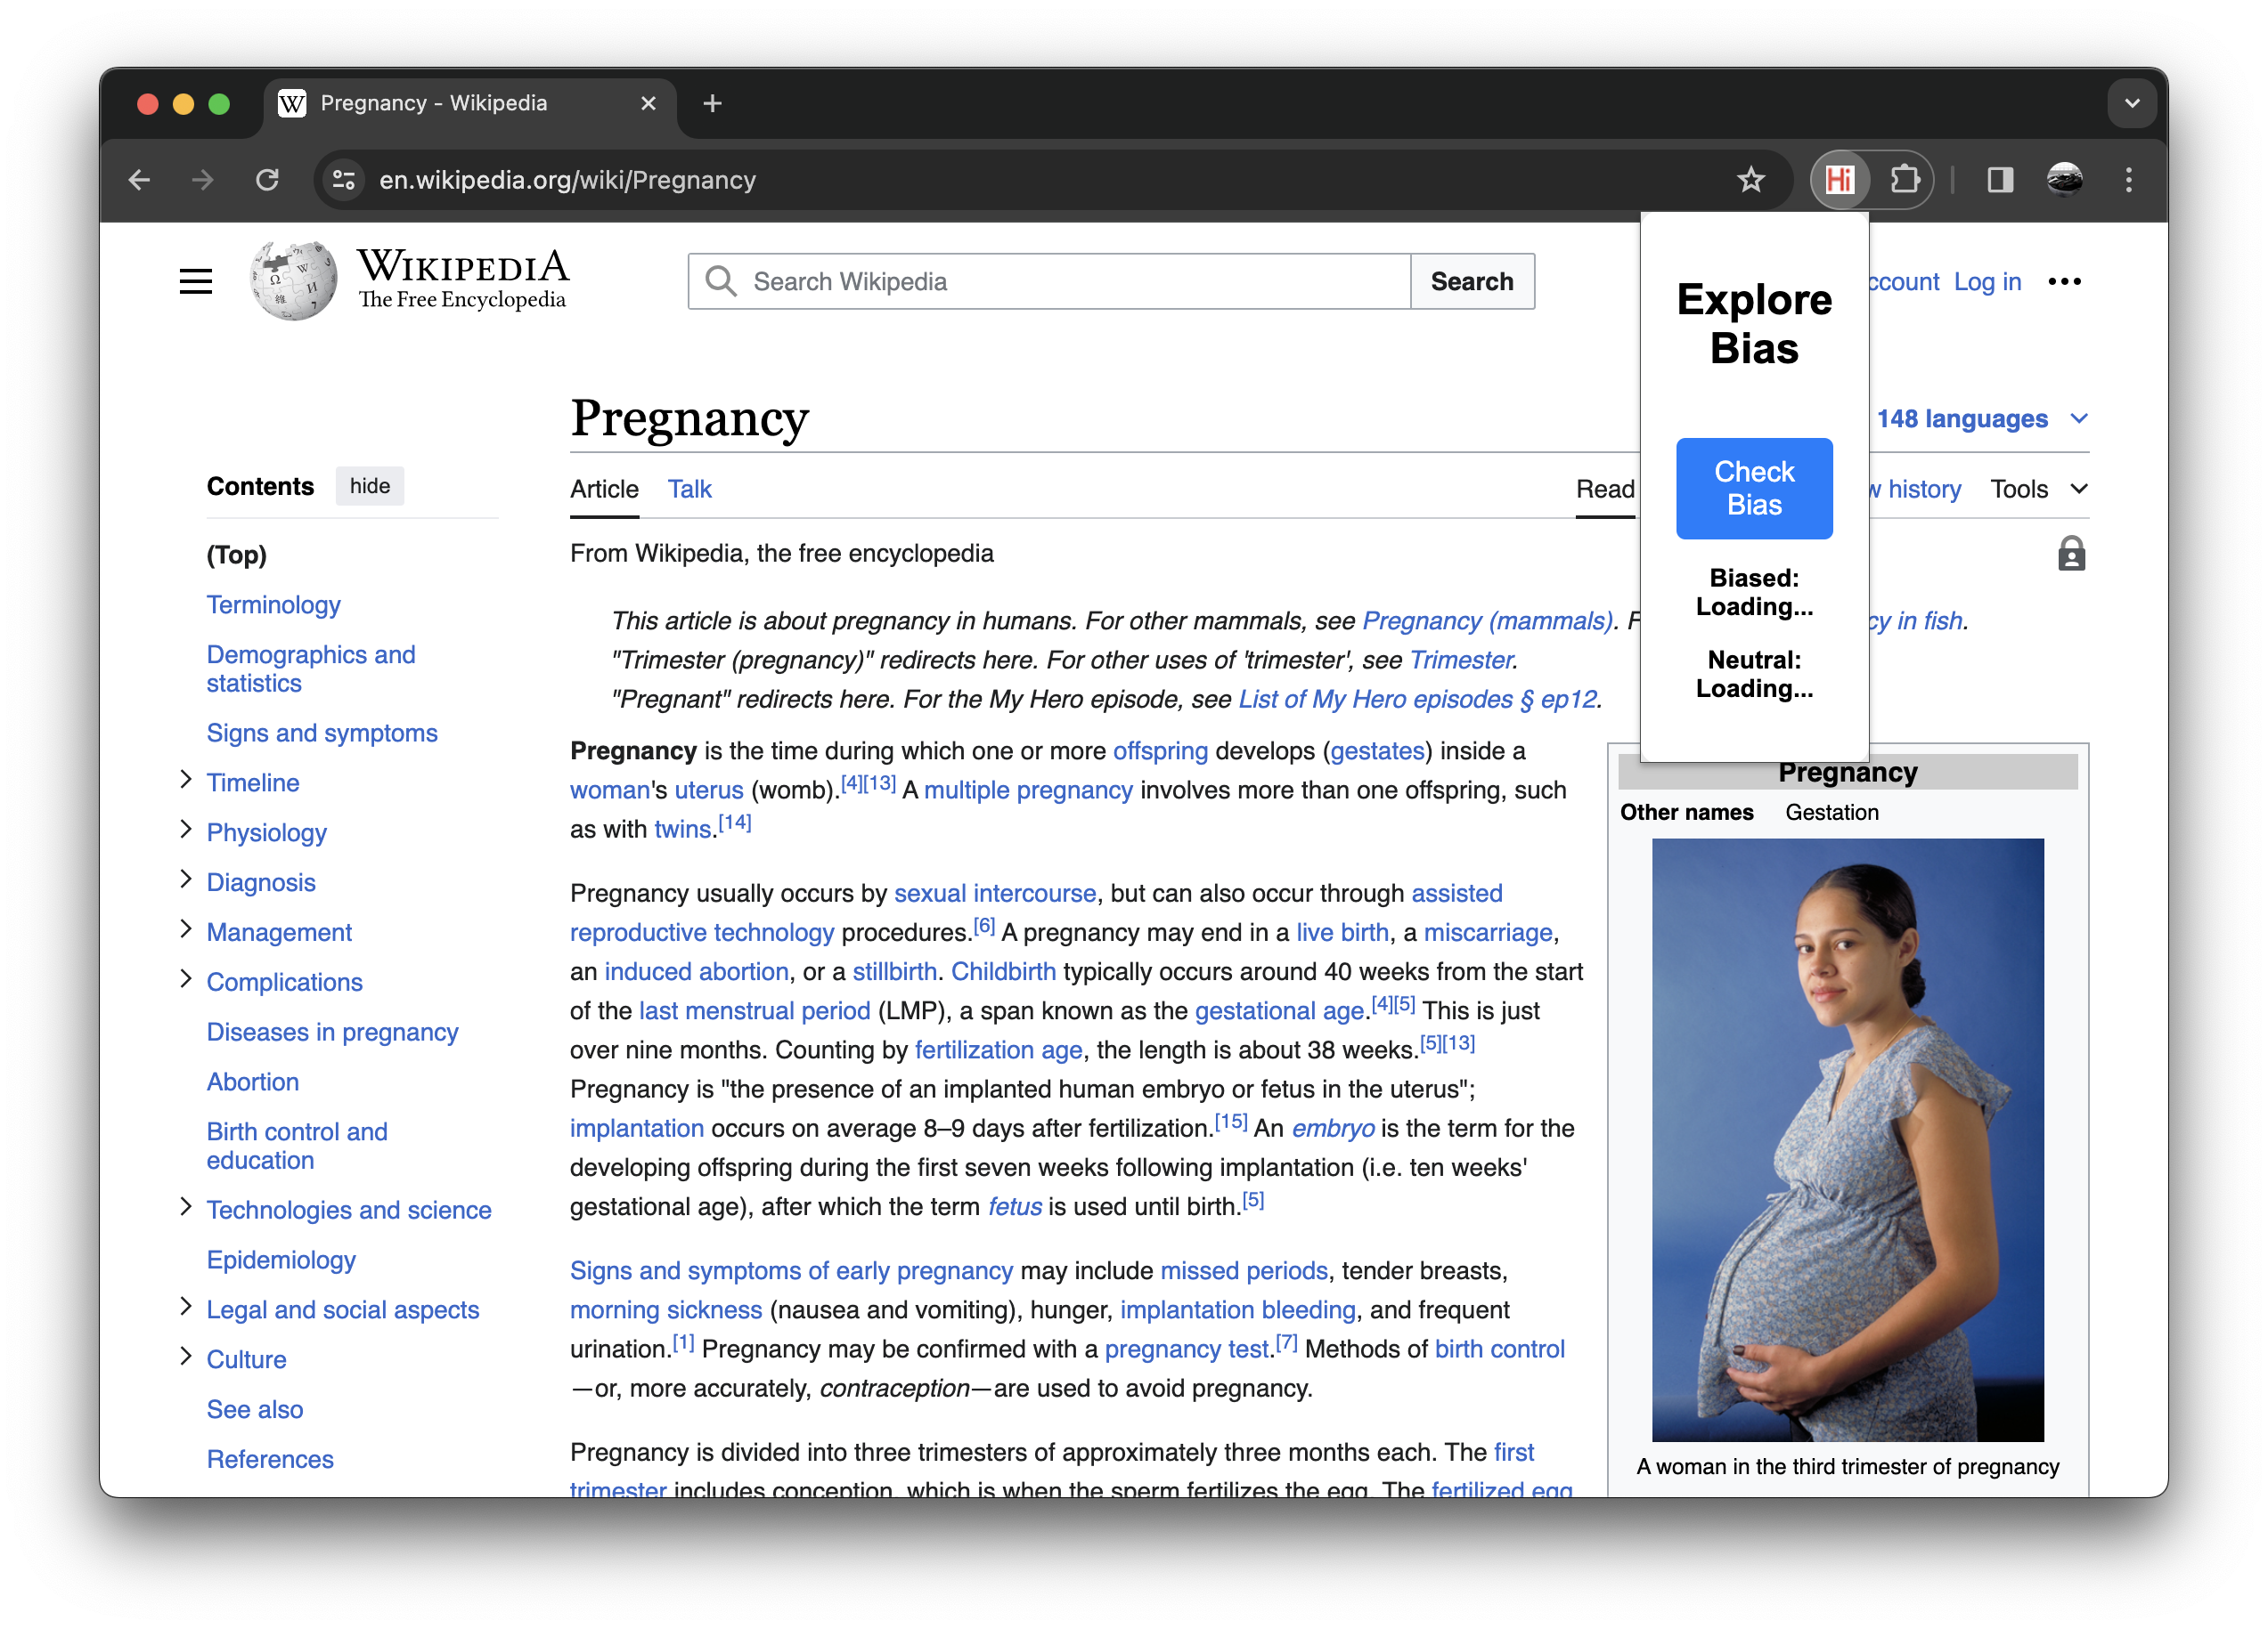Reload the page with the refresh icon

point(267,180)
